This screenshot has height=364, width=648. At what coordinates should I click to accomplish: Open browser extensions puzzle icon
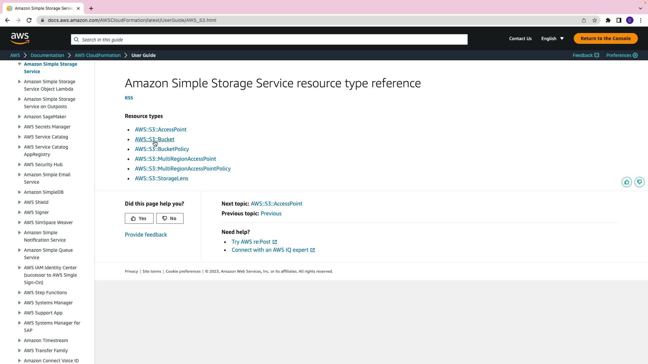pos(608,20)
